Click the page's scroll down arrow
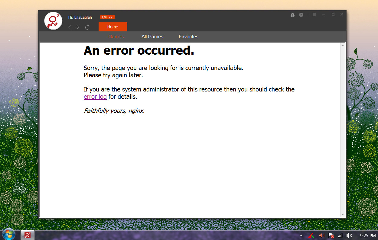The image size is (378, 240). click(x=343, y=215)
